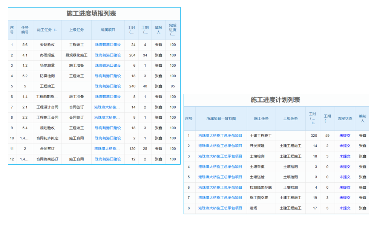Select the 工程竣工 task row
377x226 pixels.
[47, 86]
